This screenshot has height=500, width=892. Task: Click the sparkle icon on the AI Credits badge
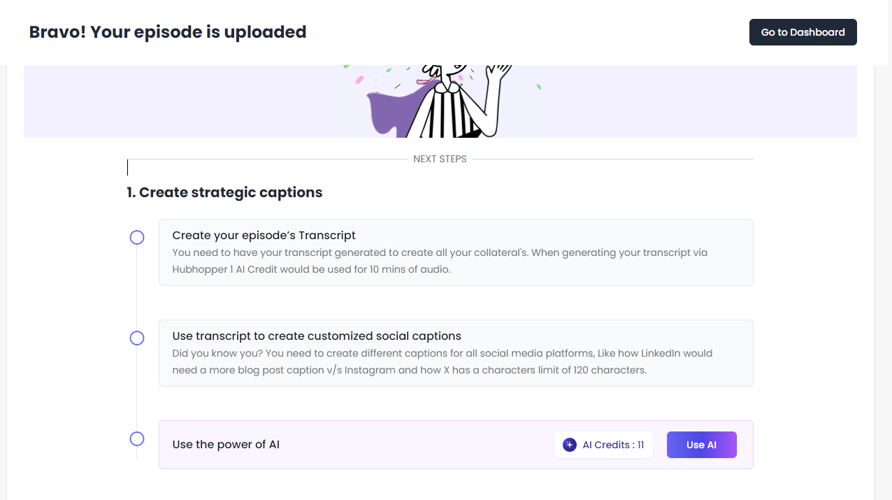pos(570,444)
